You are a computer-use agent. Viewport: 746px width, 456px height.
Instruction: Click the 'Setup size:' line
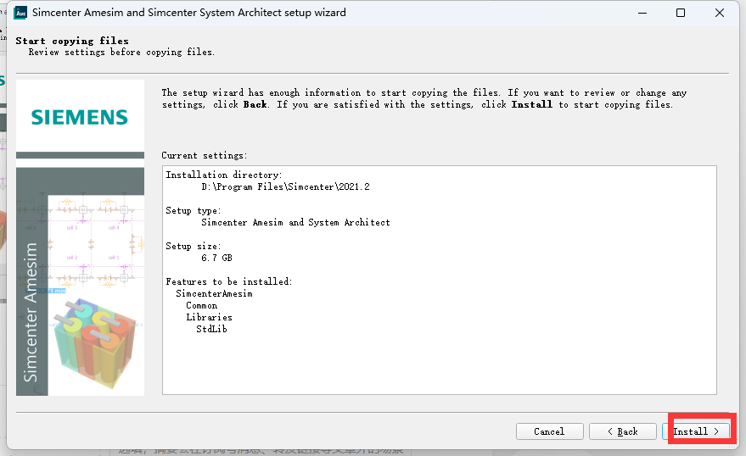(x=194, y=246)
